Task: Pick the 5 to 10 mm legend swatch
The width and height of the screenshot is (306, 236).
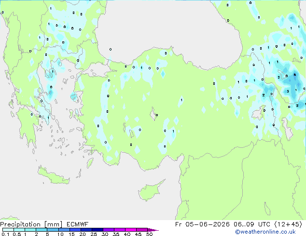Action: point(53,230)
